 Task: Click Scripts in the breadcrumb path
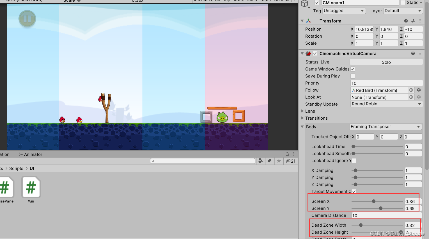[16, 169]
